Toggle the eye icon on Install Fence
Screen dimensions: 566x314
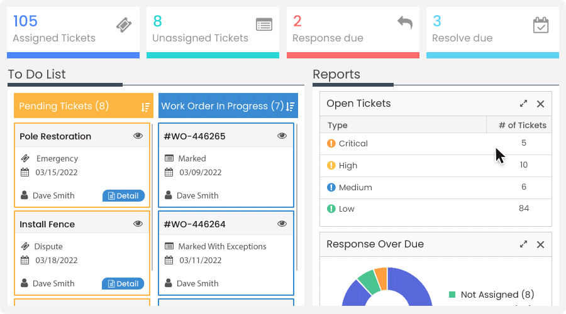pyautogui.click(x=138, y=224)
